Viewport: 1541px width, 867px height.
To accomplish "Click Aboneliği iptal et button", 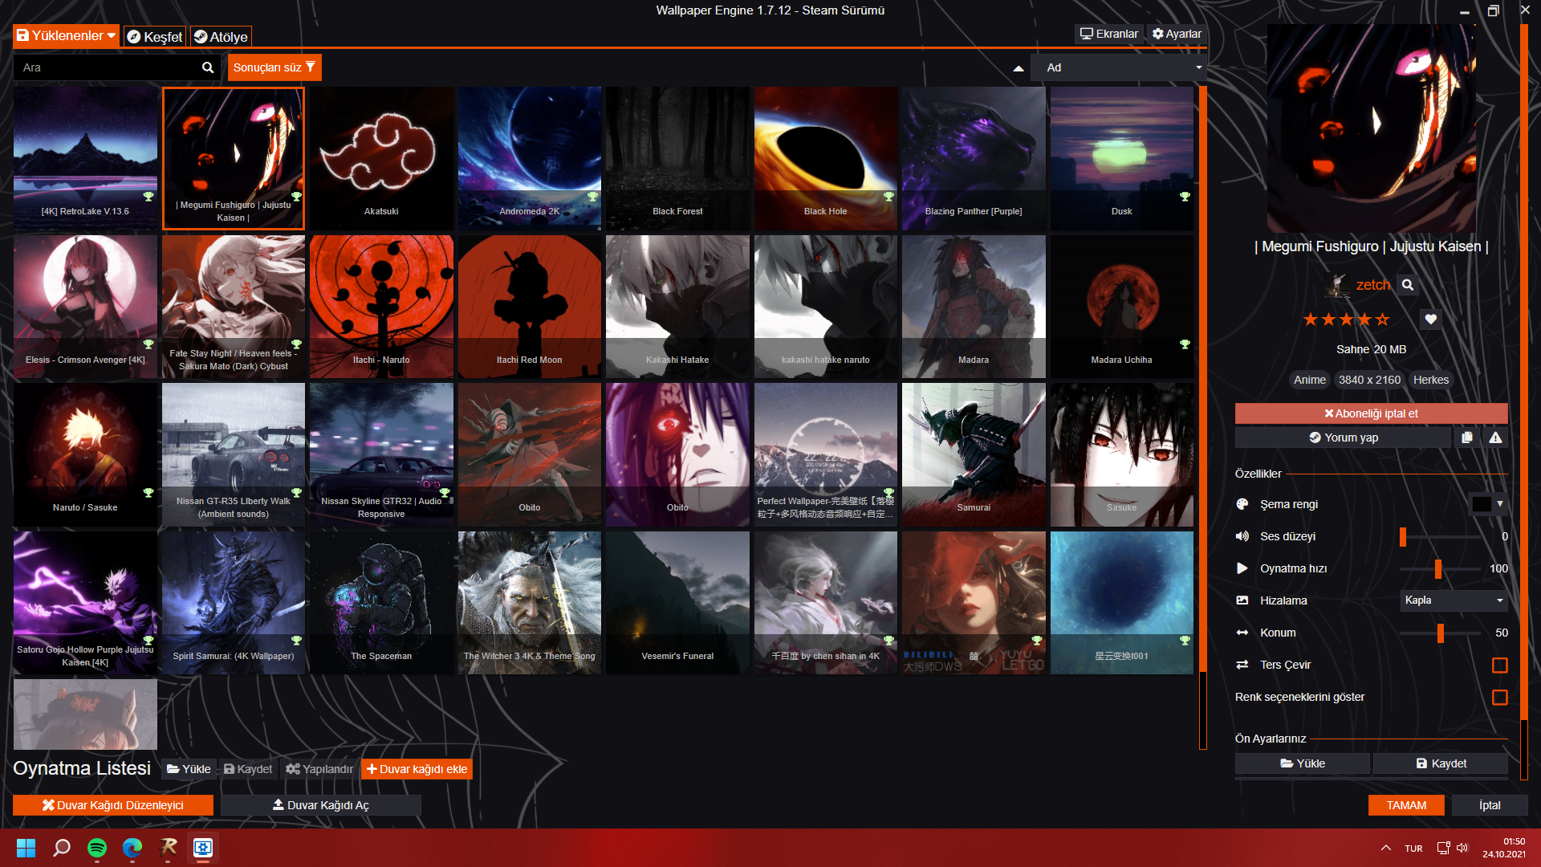I will point(1371,413).
